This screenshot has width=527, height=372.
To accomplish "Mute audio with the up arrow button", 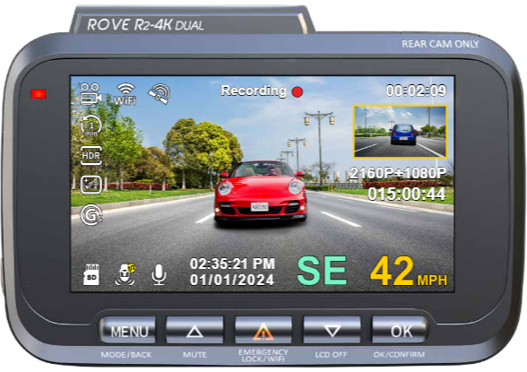I will point(194,330).
